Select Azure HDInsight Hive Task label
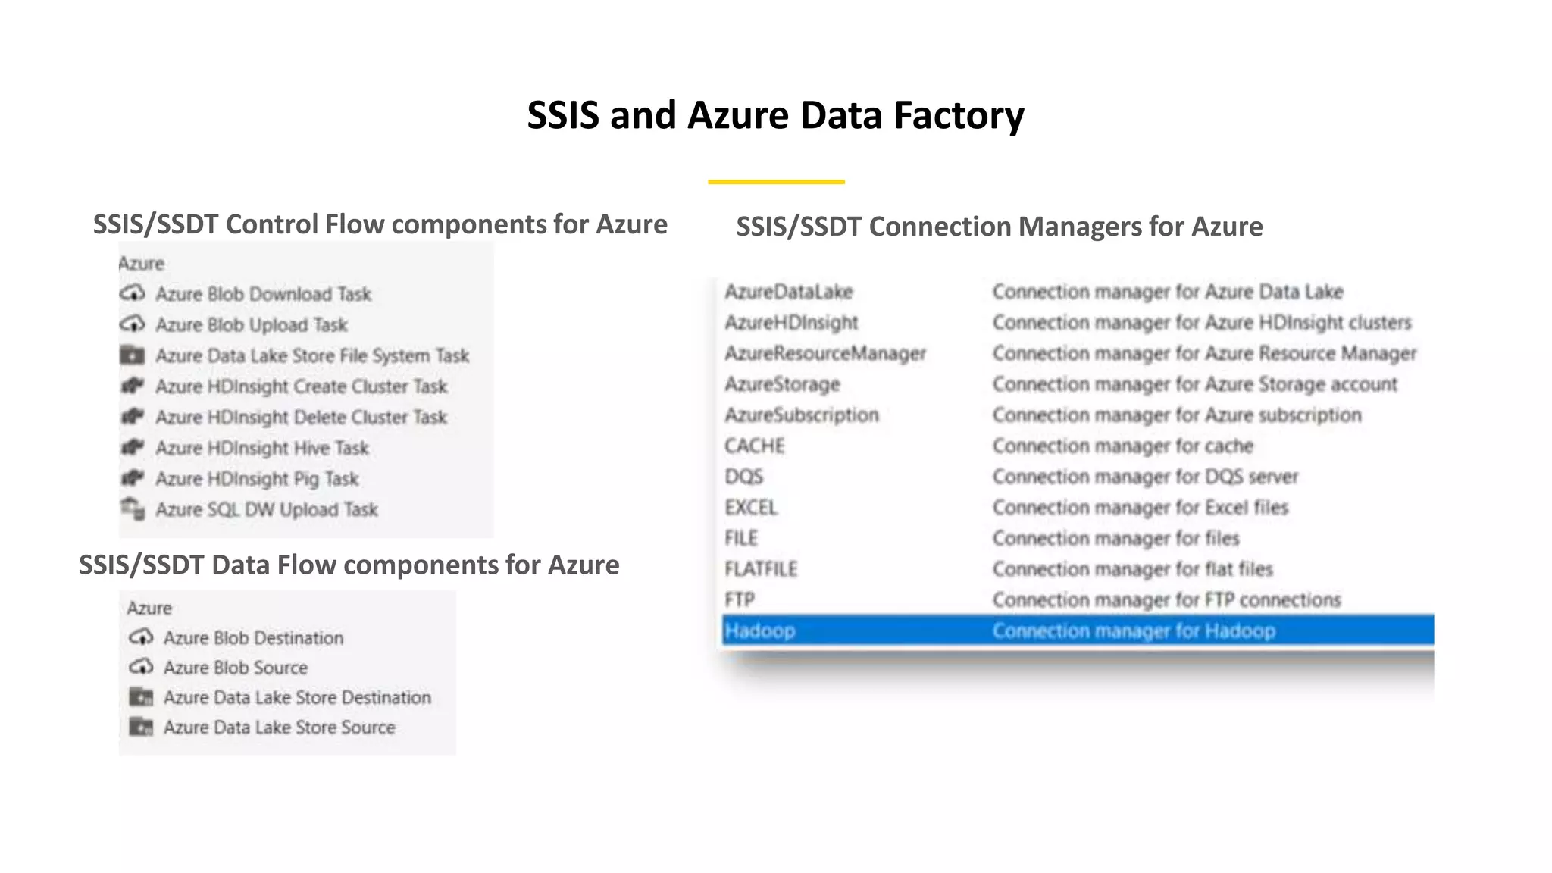The image size is (1552, 873). pos(262,449)
